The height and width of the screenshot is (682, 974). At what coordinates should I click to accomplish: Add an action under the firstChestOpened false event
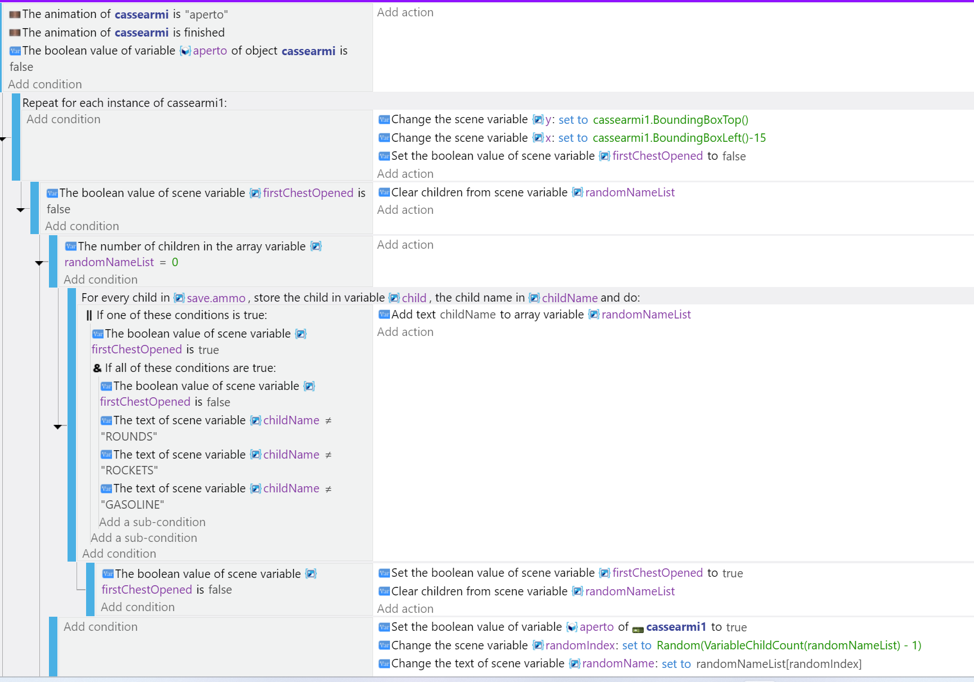coord(405,209)
